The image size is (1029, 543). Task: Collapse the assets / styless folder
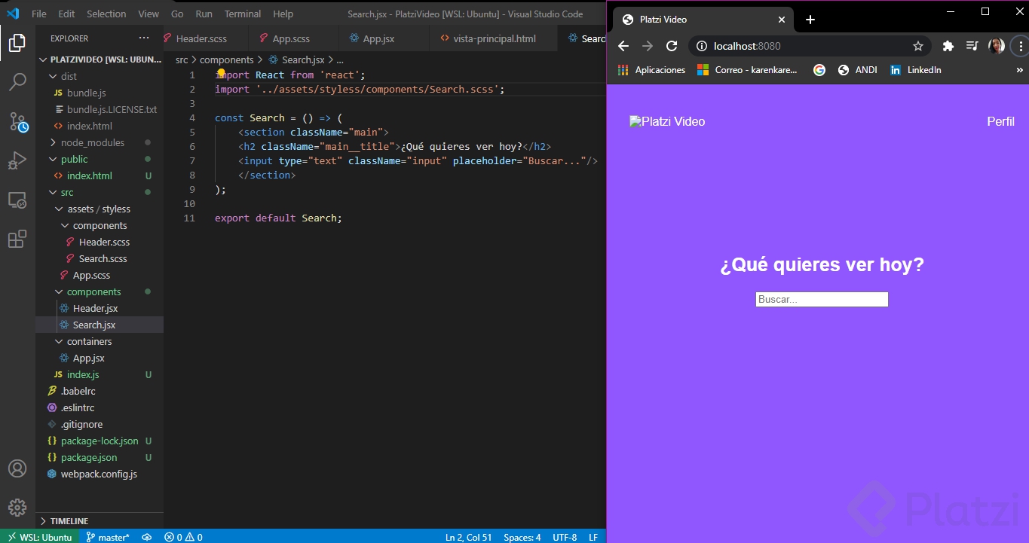(100, 209)
